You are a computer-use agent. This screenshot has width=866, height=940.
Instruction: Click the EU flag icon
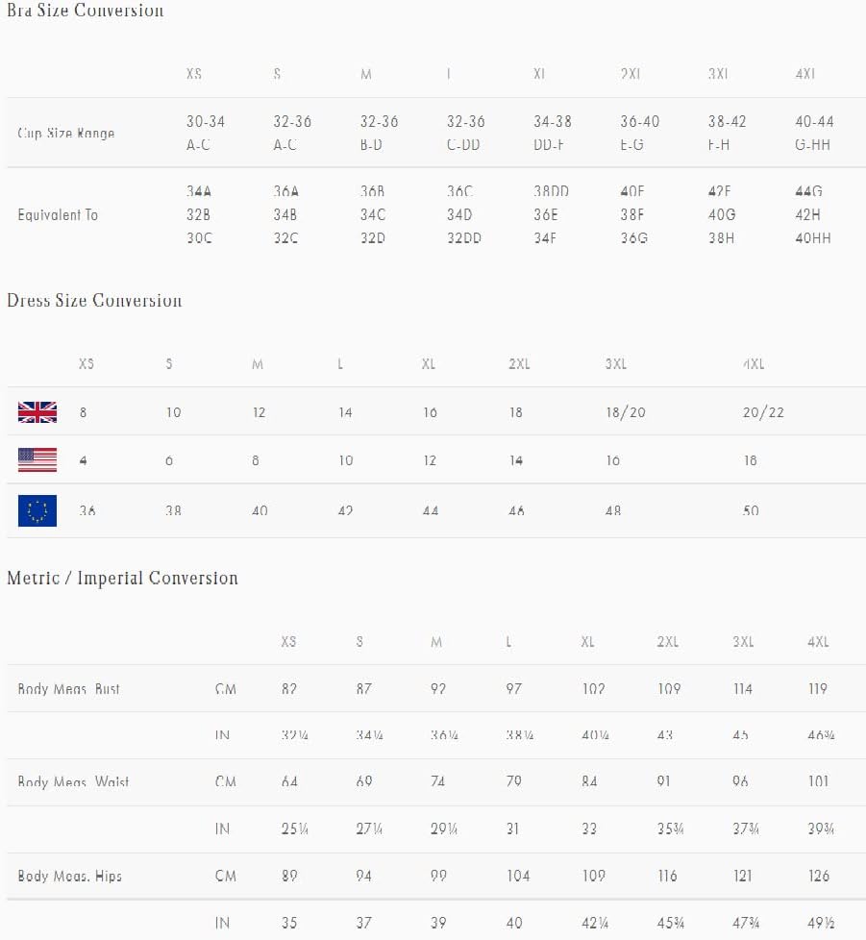pyautogui.click(x=37, y=510)
